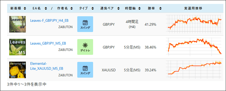The image size is (226, 91).
Task: Sort the table by 勝率 arrows
Action: click(160, 8)
